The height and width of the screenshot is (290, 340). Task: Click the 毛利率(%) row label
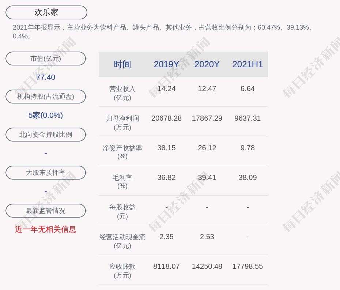click(122, 182)
